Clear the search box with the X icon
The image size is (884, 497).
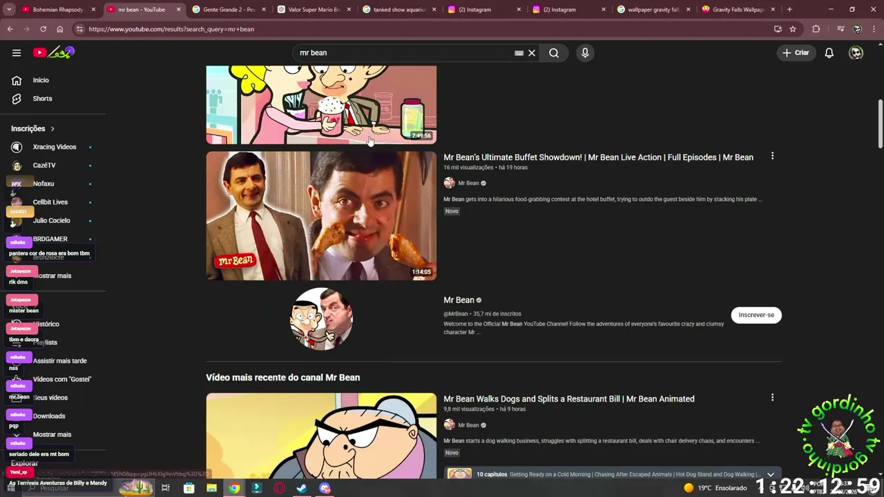tap(532, 52)
